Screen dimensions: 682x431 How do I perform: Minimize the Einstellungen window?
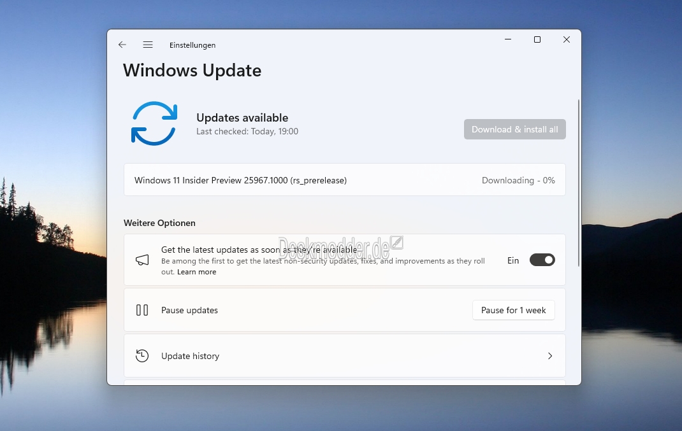(x=507, y=39)
